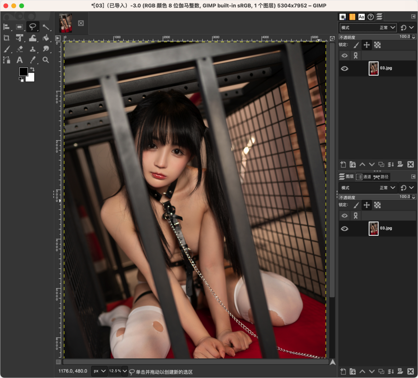Create a new layer from upper dock
418x378 pixels.
(343, 164)
